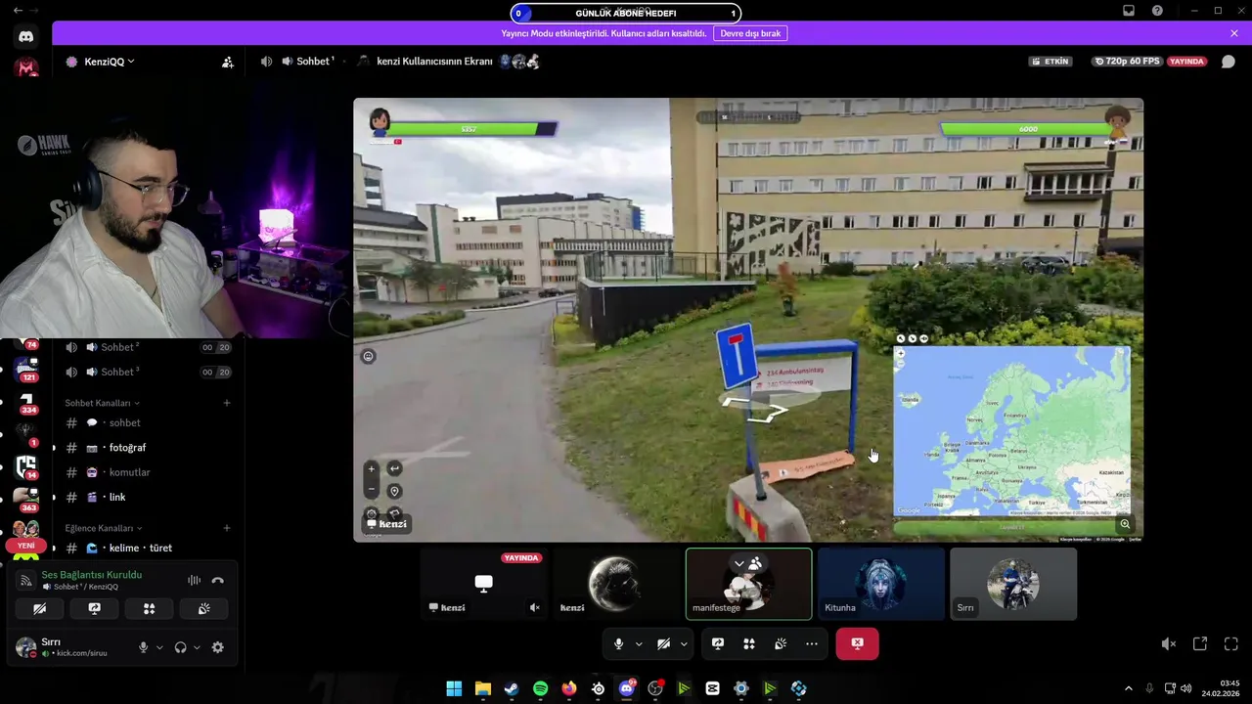Screen dimensions: 1252x704
Task: Open User Settings gear icon
Action: (x=217, y=647)
